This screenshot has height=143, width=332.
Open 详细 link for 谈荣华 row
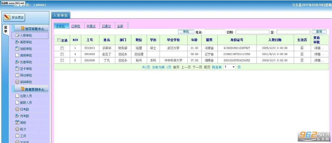(319, 48)
